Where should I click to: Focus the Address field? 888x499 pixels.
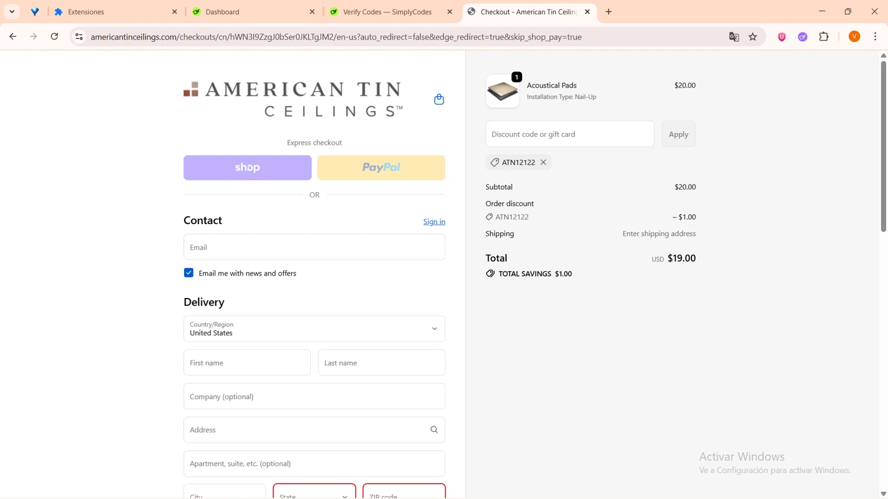click(314, 430)
